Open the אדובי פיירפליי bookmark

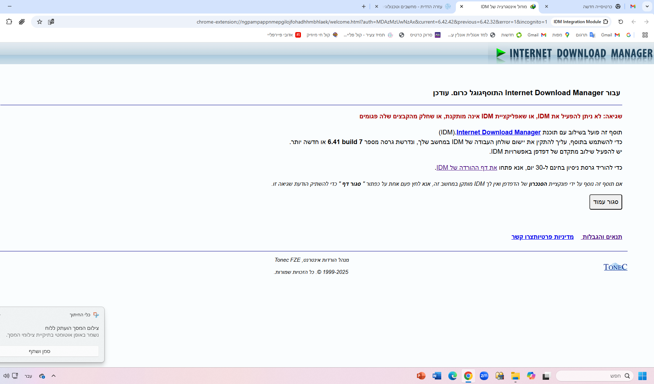(x=284, y=35)
